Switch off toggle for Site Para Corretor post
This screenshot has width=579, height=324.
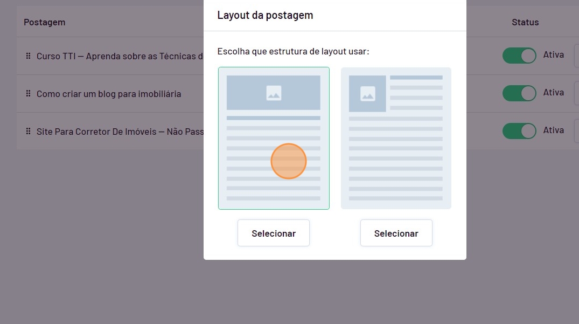point(519,131)
